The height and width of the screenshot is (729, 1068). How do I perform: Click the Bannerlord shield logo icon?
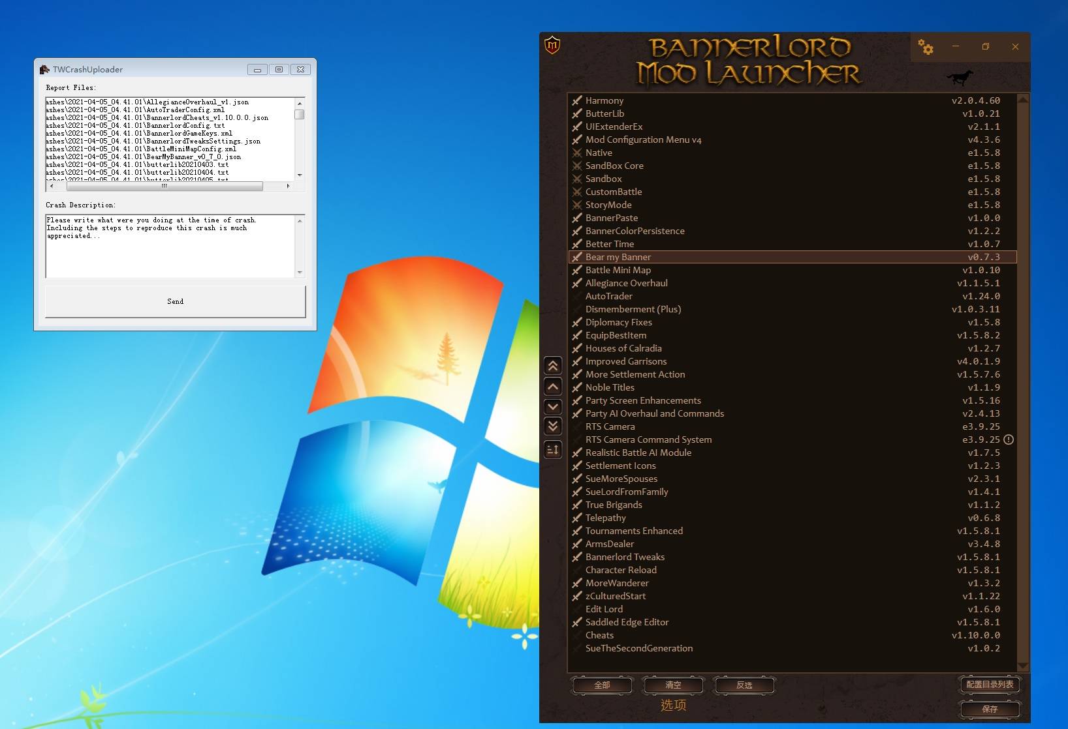pos(552,45)
